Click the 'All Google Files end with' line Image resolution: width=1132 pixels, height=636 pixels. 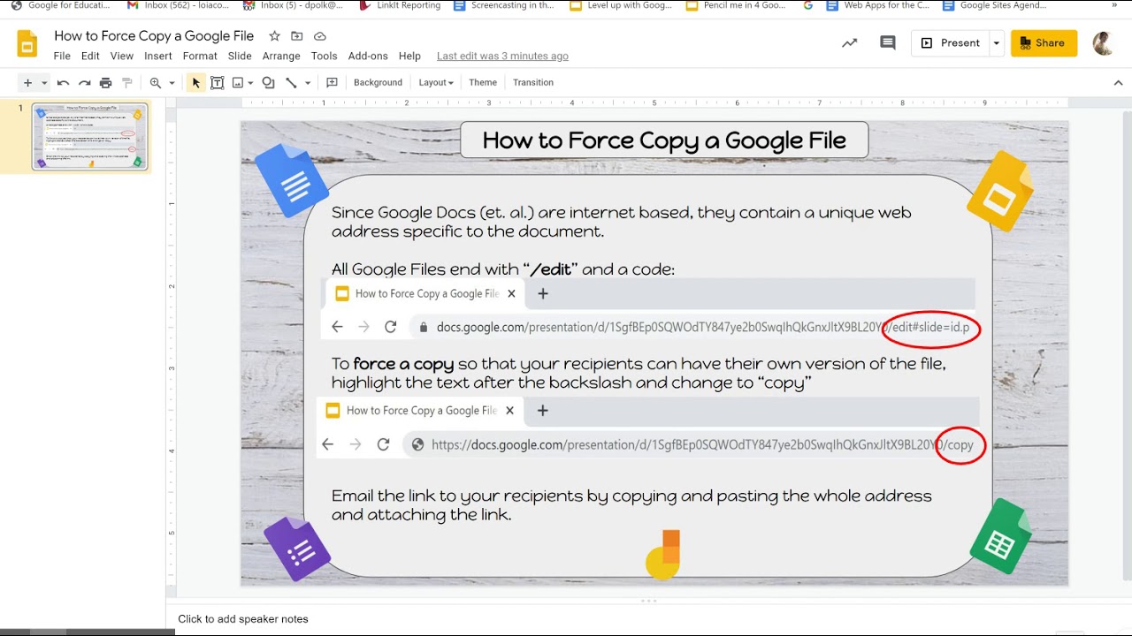pos(502,269)
